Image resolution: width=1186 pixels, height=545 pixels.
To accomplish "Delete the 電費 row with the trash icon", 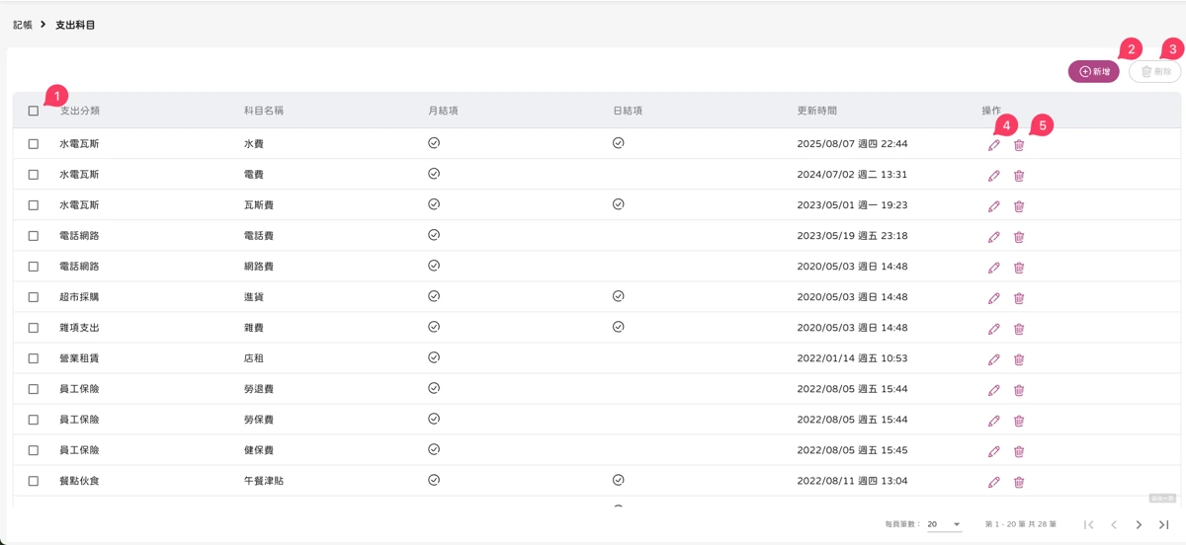I will [1019, 176].
